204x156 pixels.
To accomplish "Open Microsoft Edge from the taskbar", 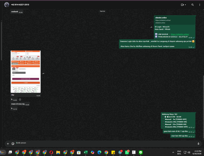I will click(99, 152).
